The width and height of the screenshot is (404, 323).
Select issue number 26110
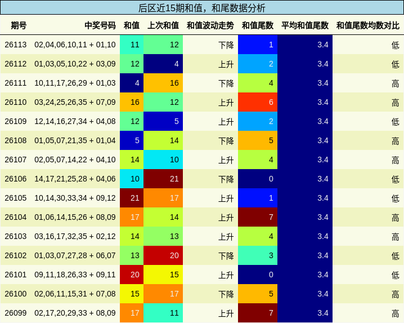pyautogui.click(x=15, y=102)
